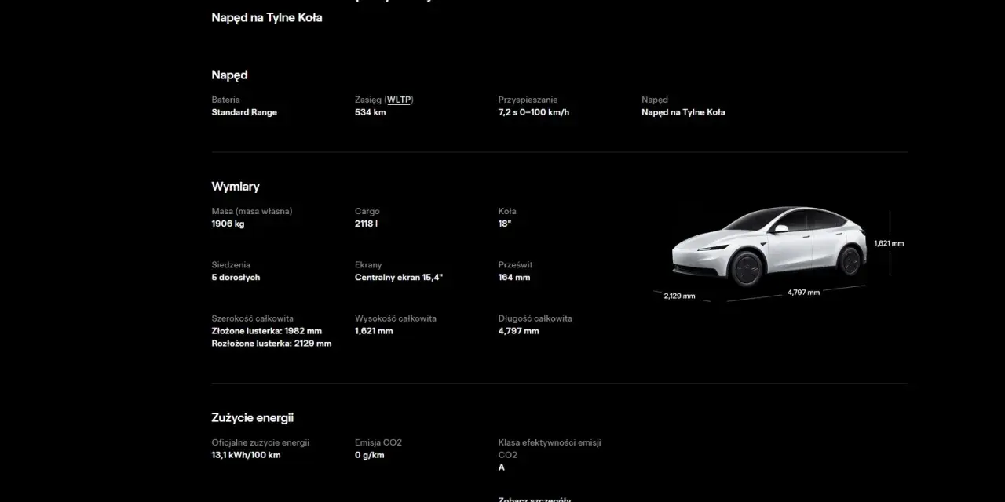Select 'Rozłożone lusterka: 2129 mm' text
This screenshot has height=502, width=1005.
pos(271,344)
